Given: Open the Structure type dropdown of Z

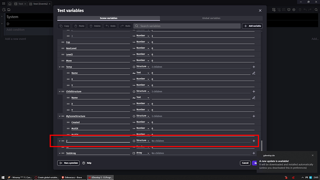Looking at the screenshot, I should [143, 141].
